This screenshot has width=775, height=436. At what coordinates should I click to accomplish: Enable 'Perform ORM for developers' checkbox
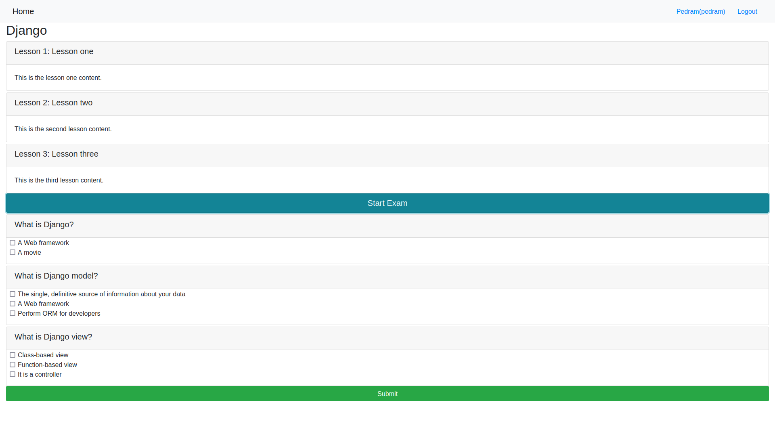tap(13, 313)
